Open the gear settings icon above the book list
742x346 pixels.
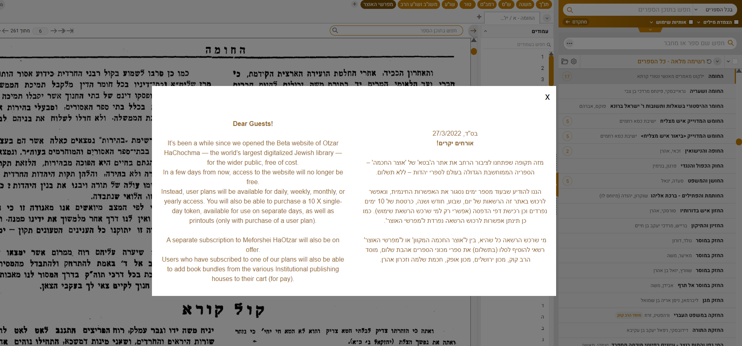pos(574,61)
